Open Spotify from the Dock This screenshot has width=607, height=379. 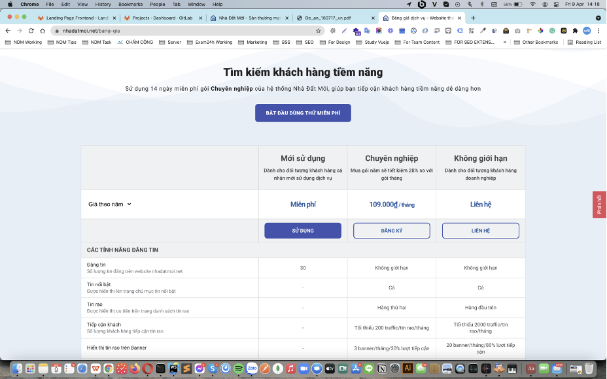(239, 369)
